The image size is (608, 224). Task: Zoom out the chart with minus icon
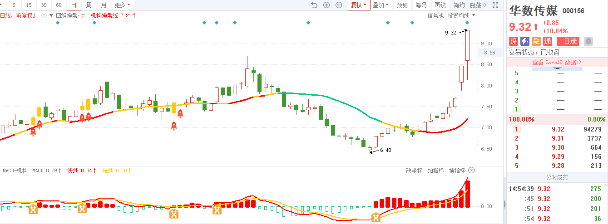(339, 5)
